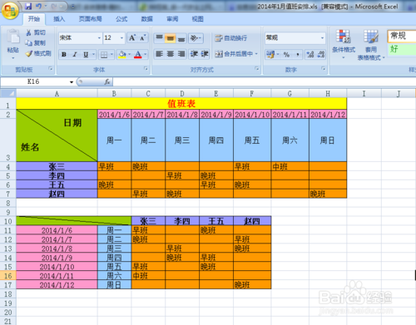The width and height of the screenshot is (416, 325).
Task: Select column A header
Action: [x=57, y=94]
